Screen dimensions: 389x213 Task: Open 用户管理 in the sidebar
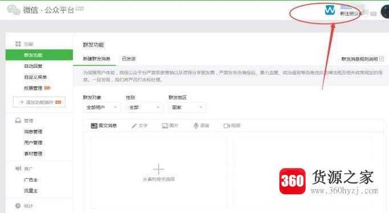[x=33, y=142]
